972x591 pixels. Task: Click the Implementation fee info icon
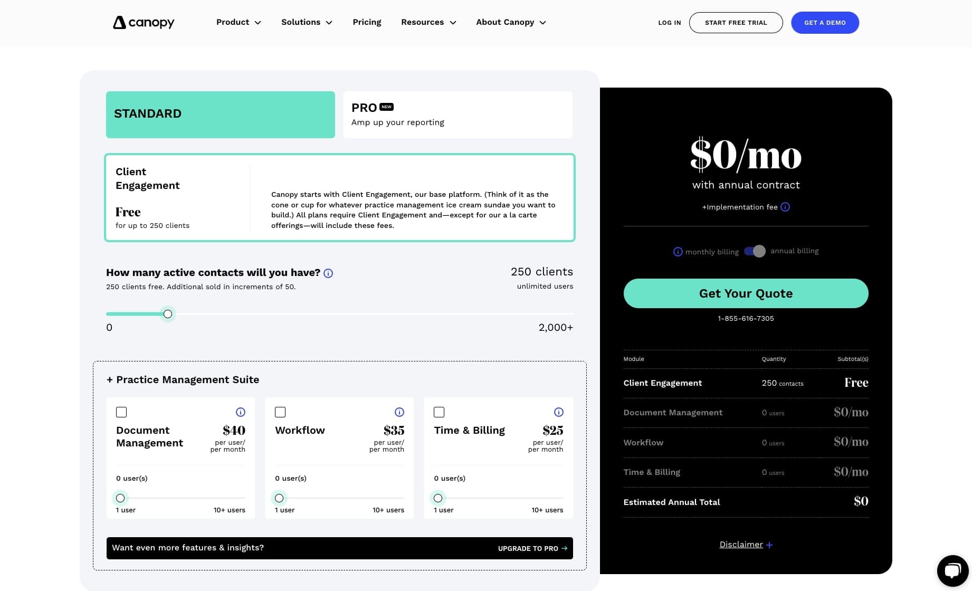(785, 207)
